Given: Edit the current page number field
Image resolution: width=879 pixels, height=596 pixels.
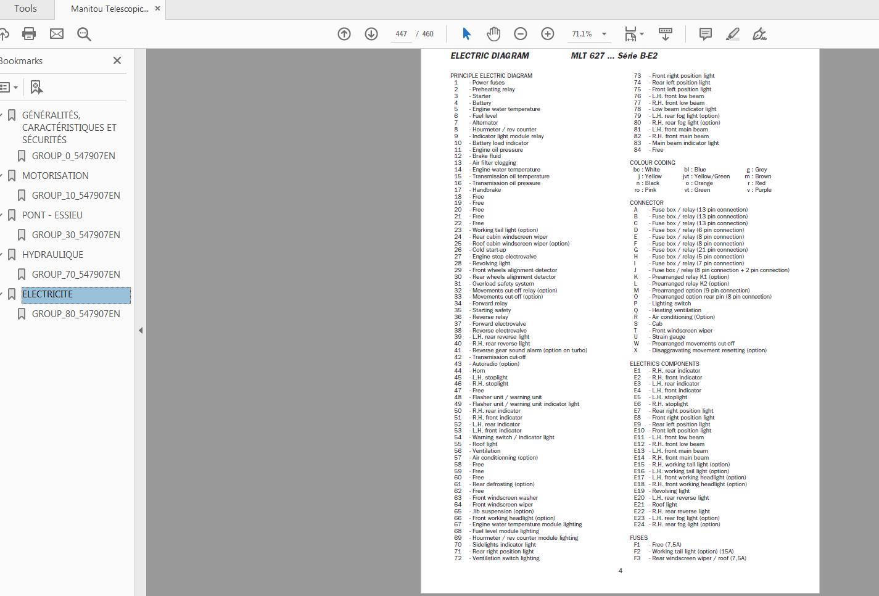Looking at the screenshot, I should [x=401, y=34].
